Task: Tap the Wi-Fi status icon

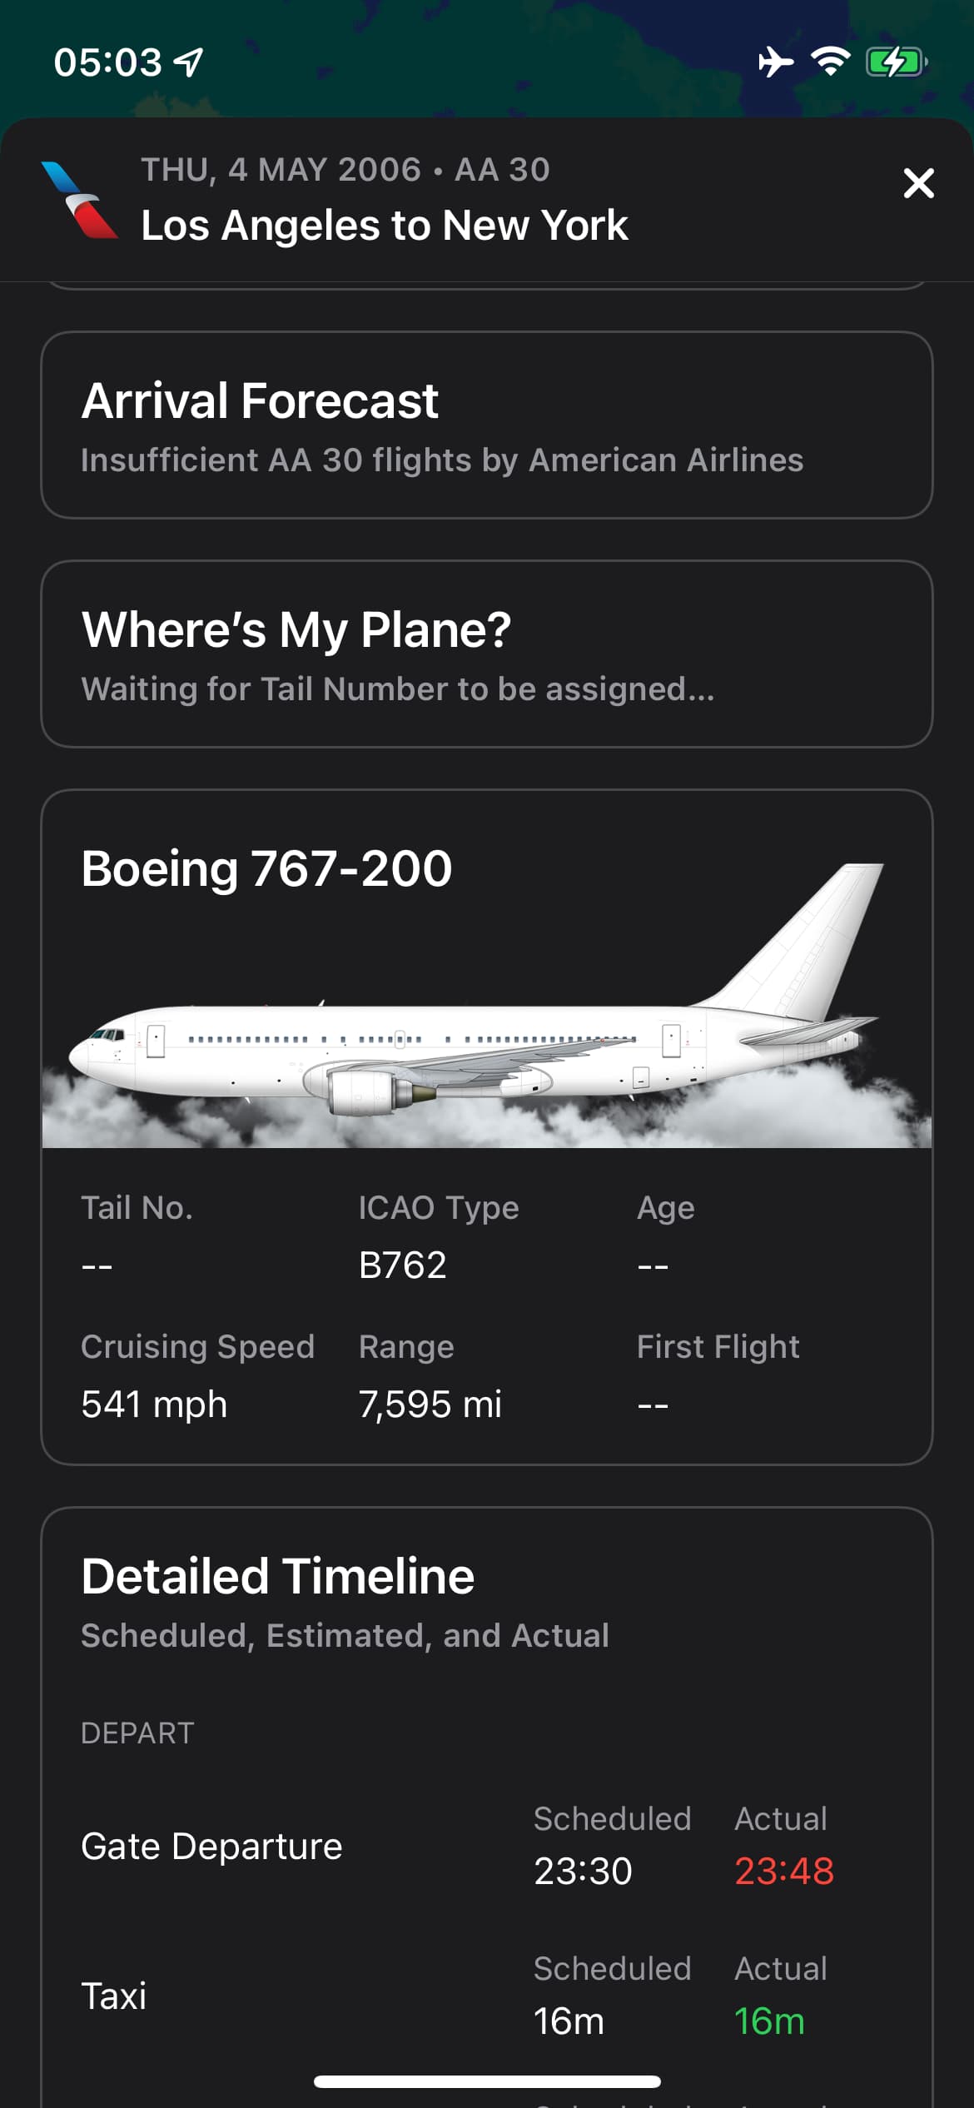Action: click(830, 62)
